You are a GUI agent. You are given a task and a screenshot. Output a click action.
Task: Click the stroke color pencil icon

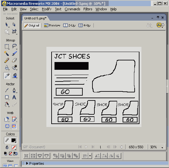7,140
